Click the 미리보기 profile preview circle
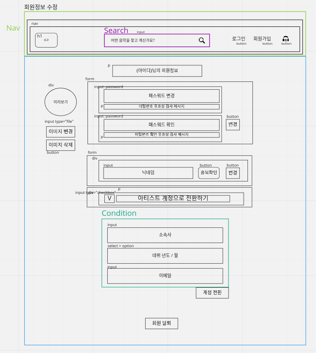 [x=61, y=102]
